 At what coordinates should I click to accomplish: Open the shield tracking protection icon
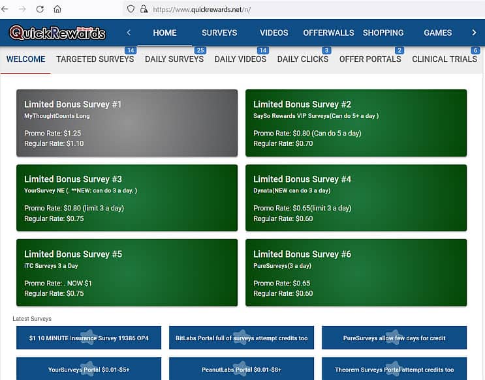[x=131, y=9]
